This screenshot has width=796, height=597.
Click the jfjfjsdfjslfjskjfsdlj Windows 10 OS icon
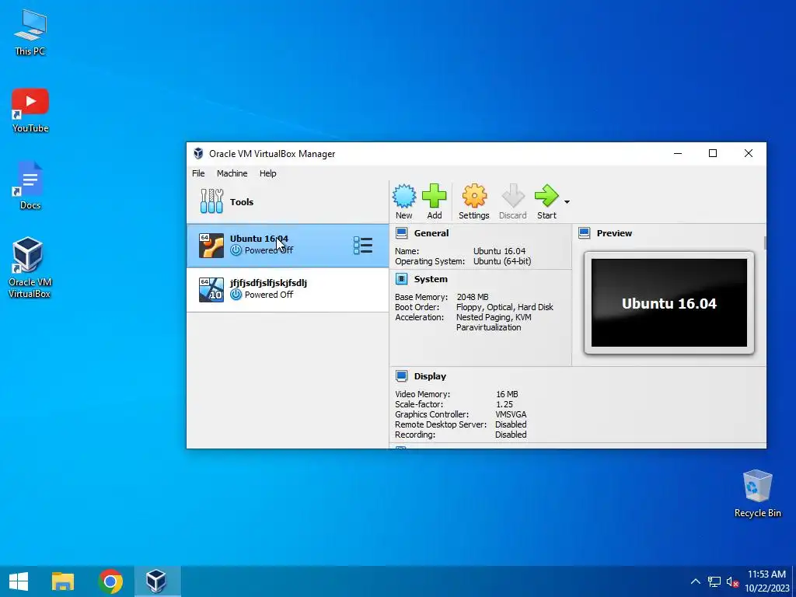pos(211,289)
